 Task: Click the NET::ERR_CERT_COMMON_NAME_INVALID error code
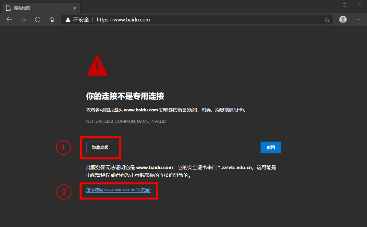pos(126,121)
